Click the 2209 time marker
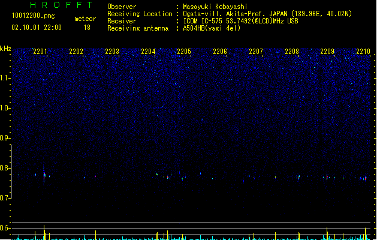This screenshot has height=240, width=377. [327, 52]
